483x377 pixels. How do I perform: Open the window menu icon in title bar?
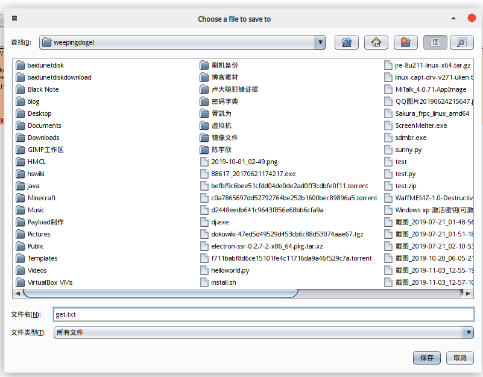tap(14, 19)
